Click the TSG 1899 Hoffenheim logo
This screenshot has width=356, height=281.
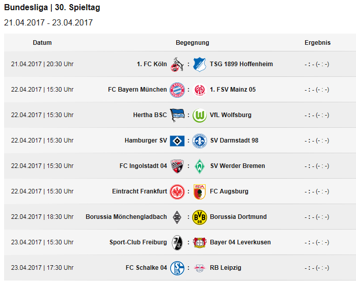click(200, 64)
